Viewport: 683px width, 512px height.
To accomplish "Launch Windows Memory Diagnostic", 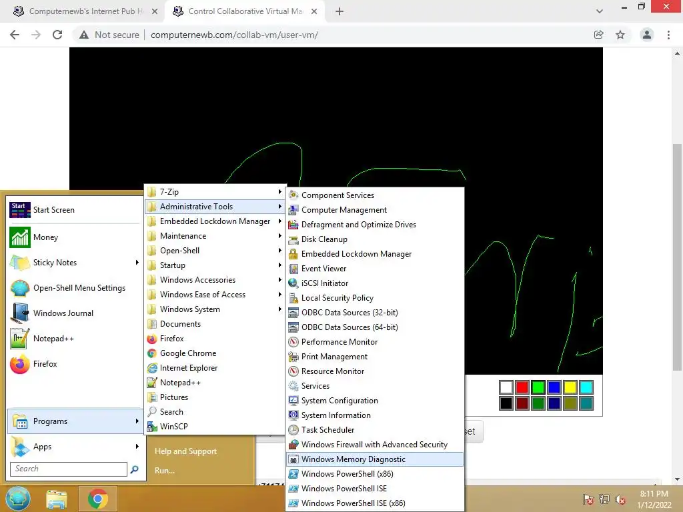I will (x=375, y=459).
